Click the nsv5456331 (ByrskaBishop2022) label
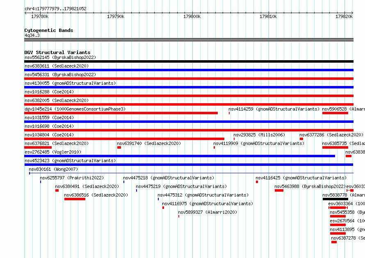 [60, 75]
